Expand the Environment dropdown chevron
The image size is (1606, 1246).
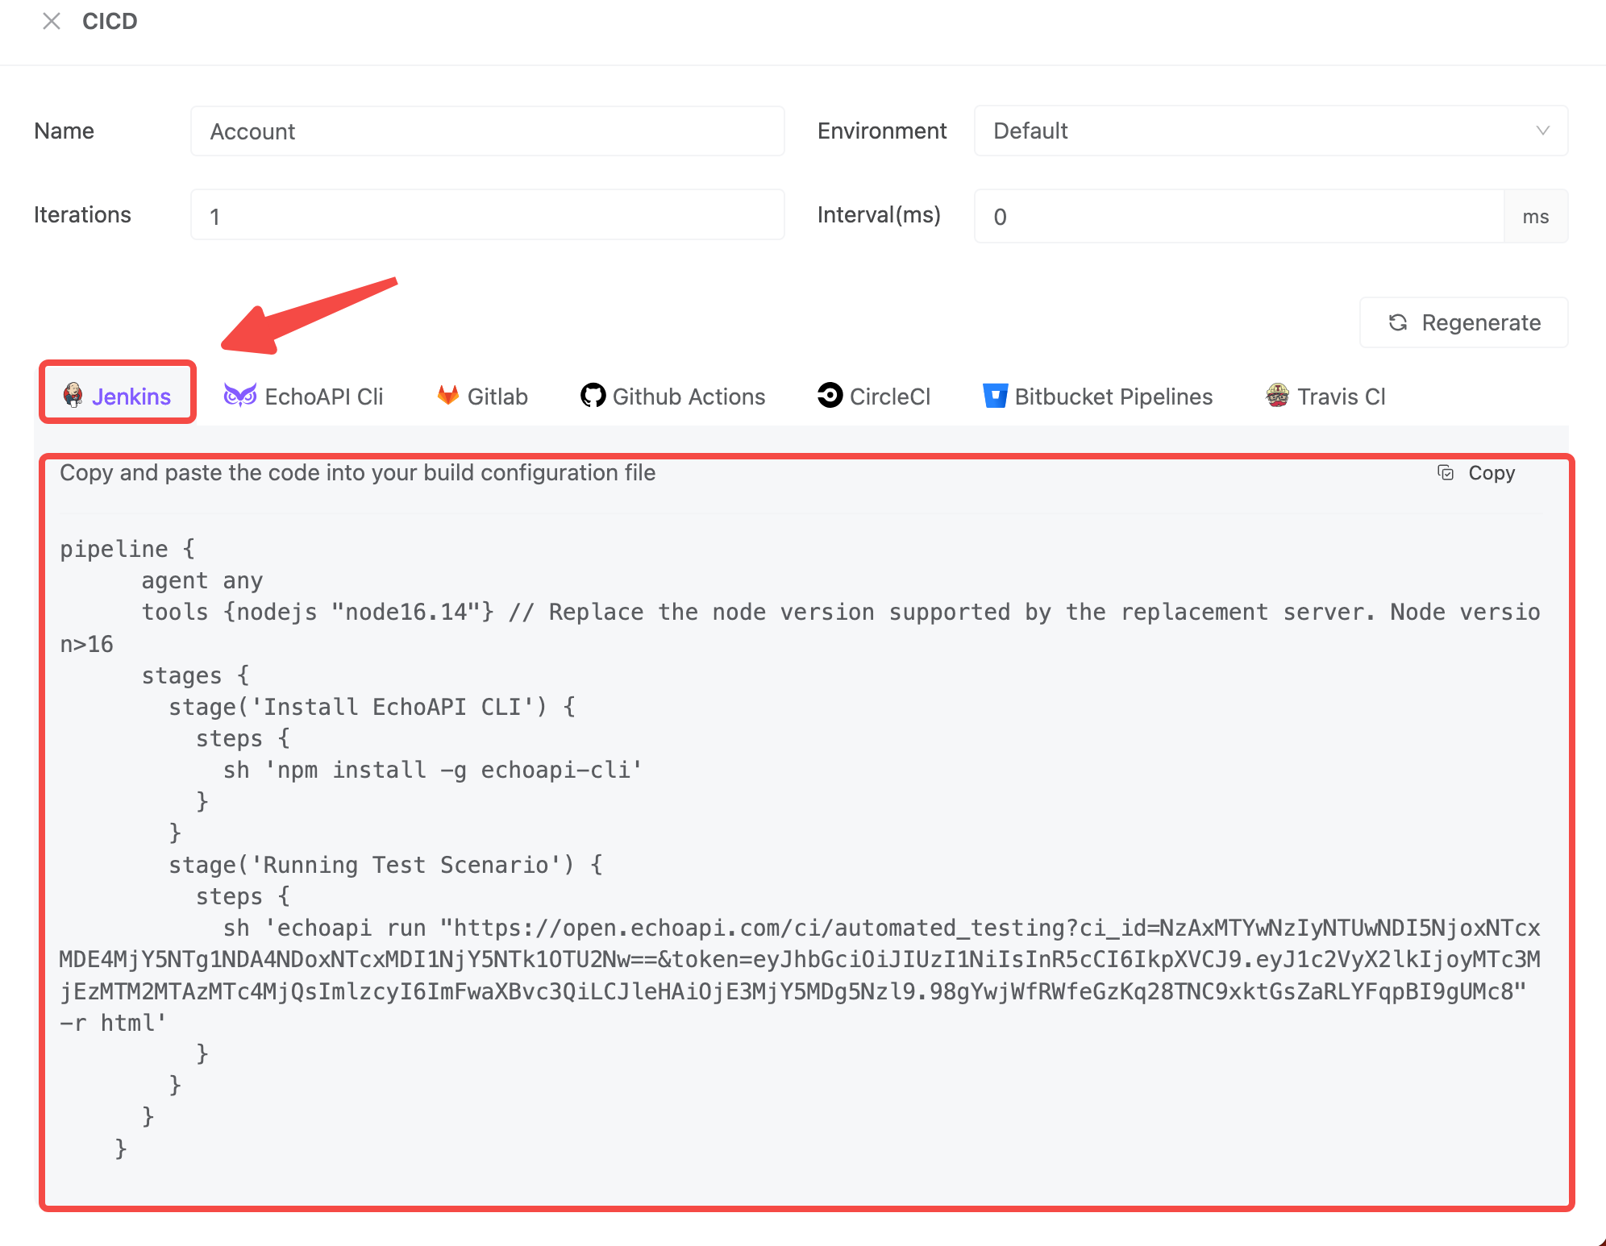1542,131
